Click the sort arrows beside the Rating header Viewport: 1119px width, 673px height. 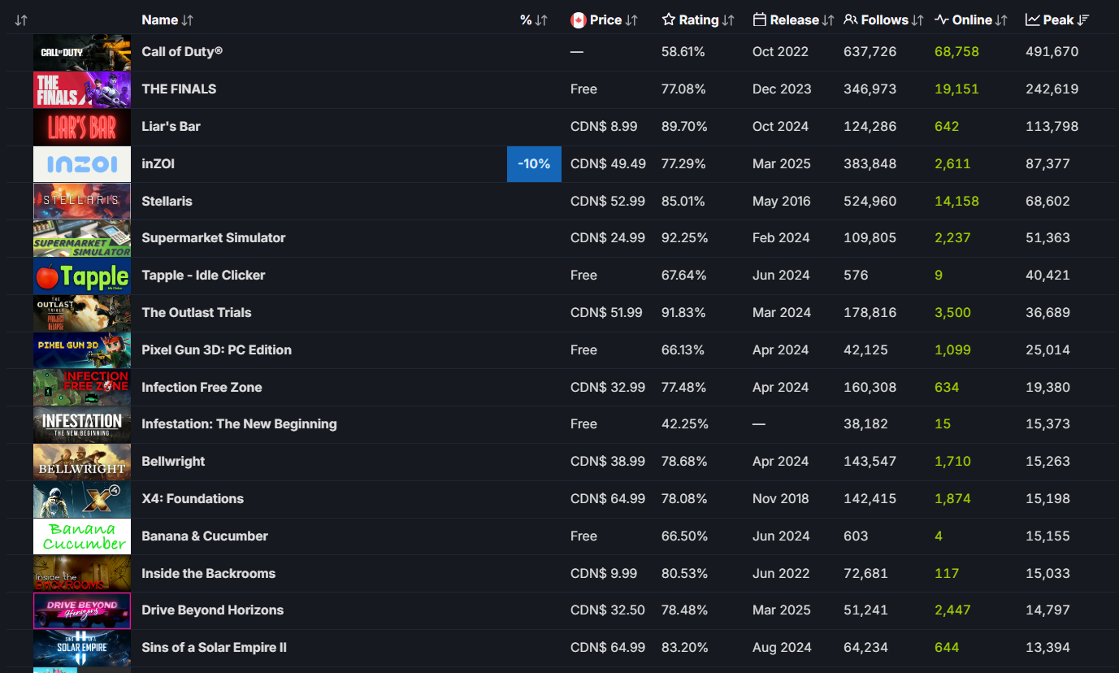(x=728, y=20)
